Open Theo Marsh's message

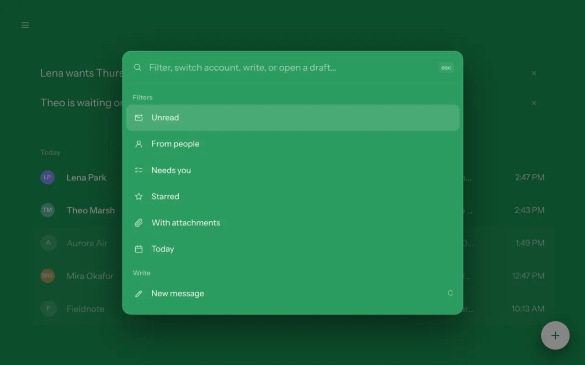[292, 210]
